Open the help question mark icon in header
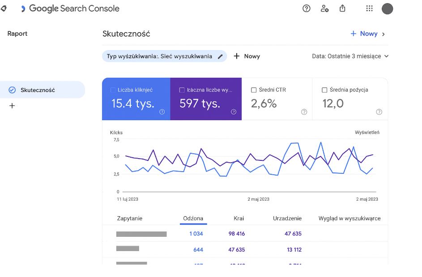 click(x=306, y=8)
